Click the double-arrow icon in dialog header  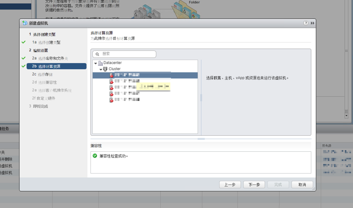click(312, 23)
